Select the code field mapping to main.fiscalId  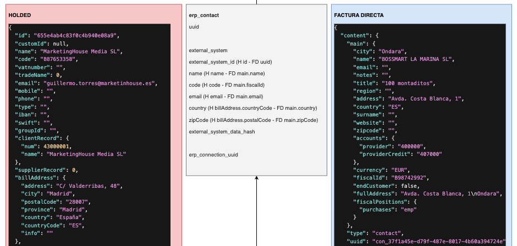pyautogui.click(x=227, y=85)
